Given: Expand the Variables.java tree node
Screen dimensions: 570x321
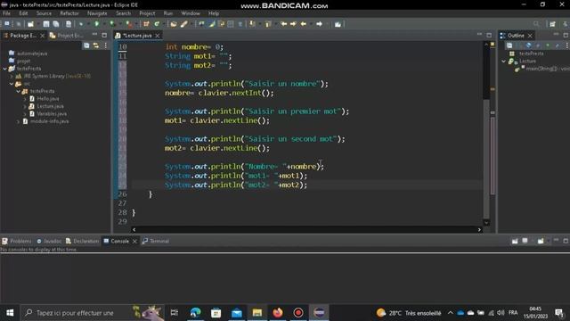Looking at the screenshot, I should 25,114.
